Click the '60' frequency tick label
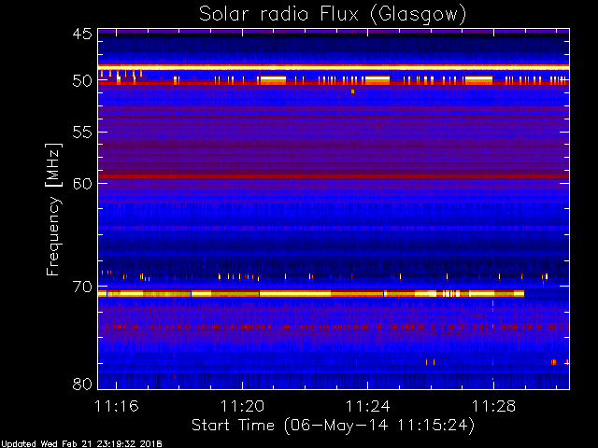This screenshot has width=598, height=448. 82,184
